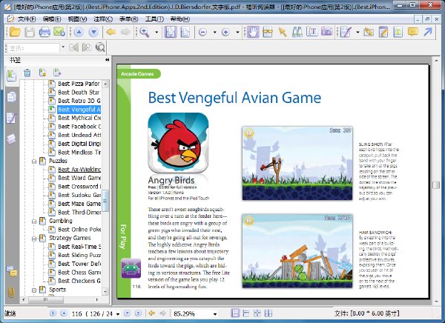Go to previous page (up arrow)

[x=79, y=32]
